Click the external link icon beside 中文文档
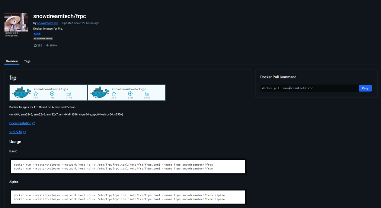381x208 pixels. click(x=25, y=132)
